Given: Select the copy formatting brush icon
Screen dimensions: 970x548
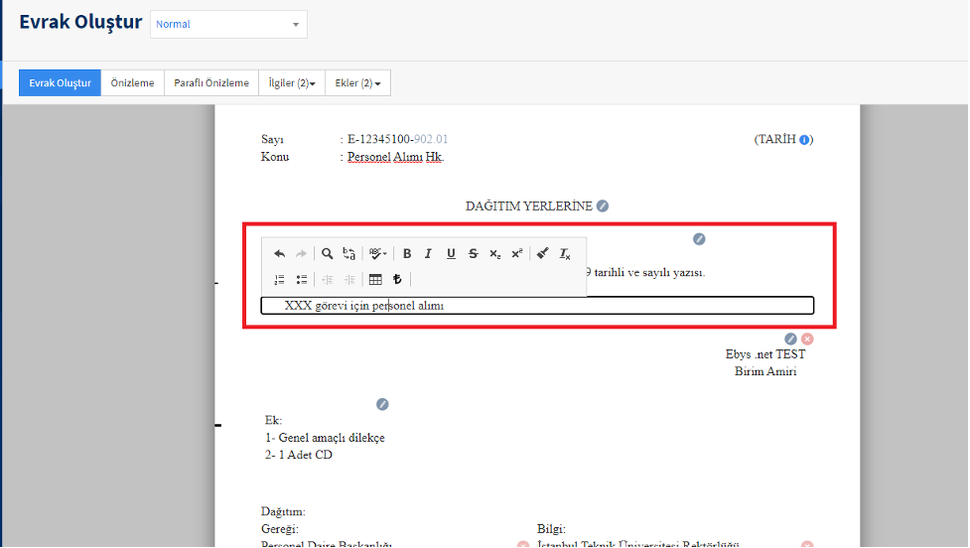Looking at the screenshot, I should point(542,253).
